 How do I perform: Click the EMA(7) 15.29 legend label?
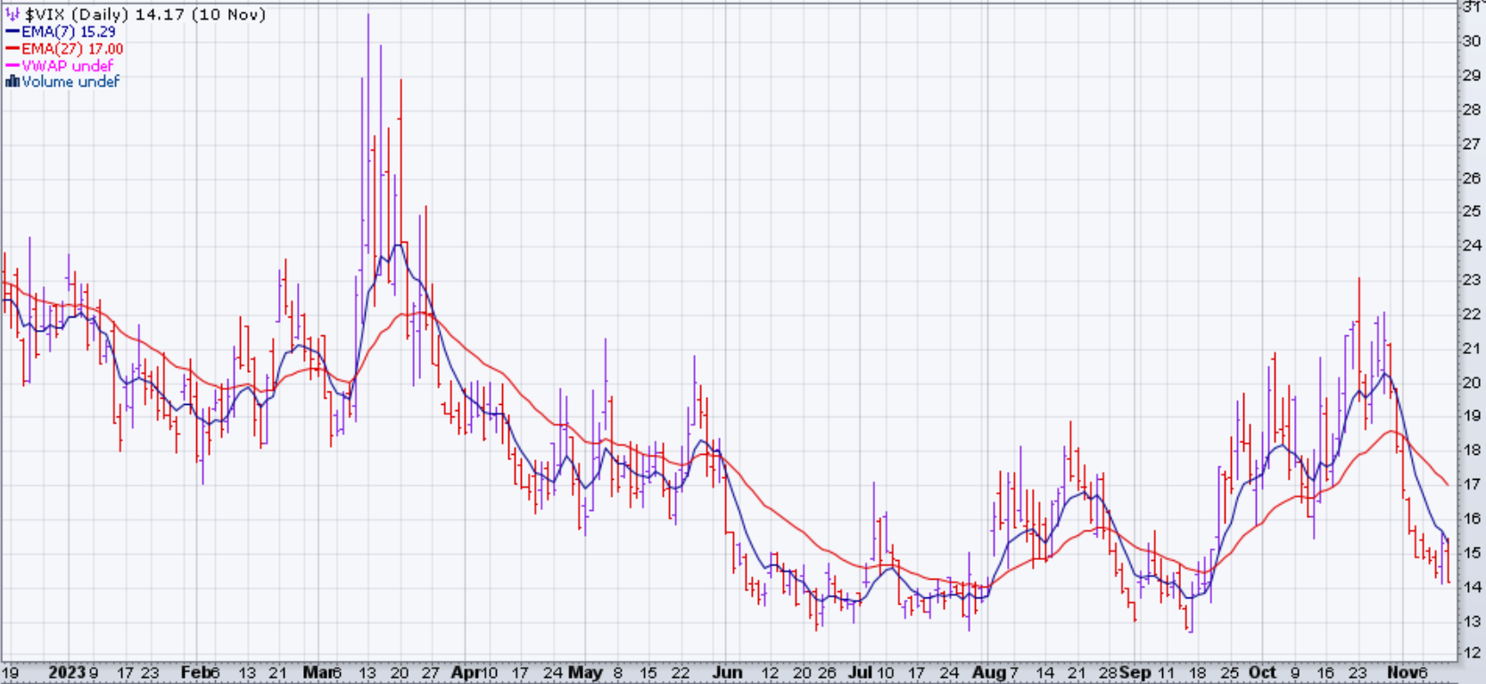pos(69,32)
